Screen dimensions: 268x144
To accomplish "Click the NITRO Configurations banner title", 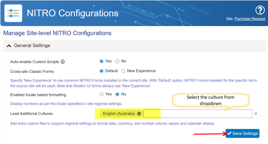I will coord(72,13).
